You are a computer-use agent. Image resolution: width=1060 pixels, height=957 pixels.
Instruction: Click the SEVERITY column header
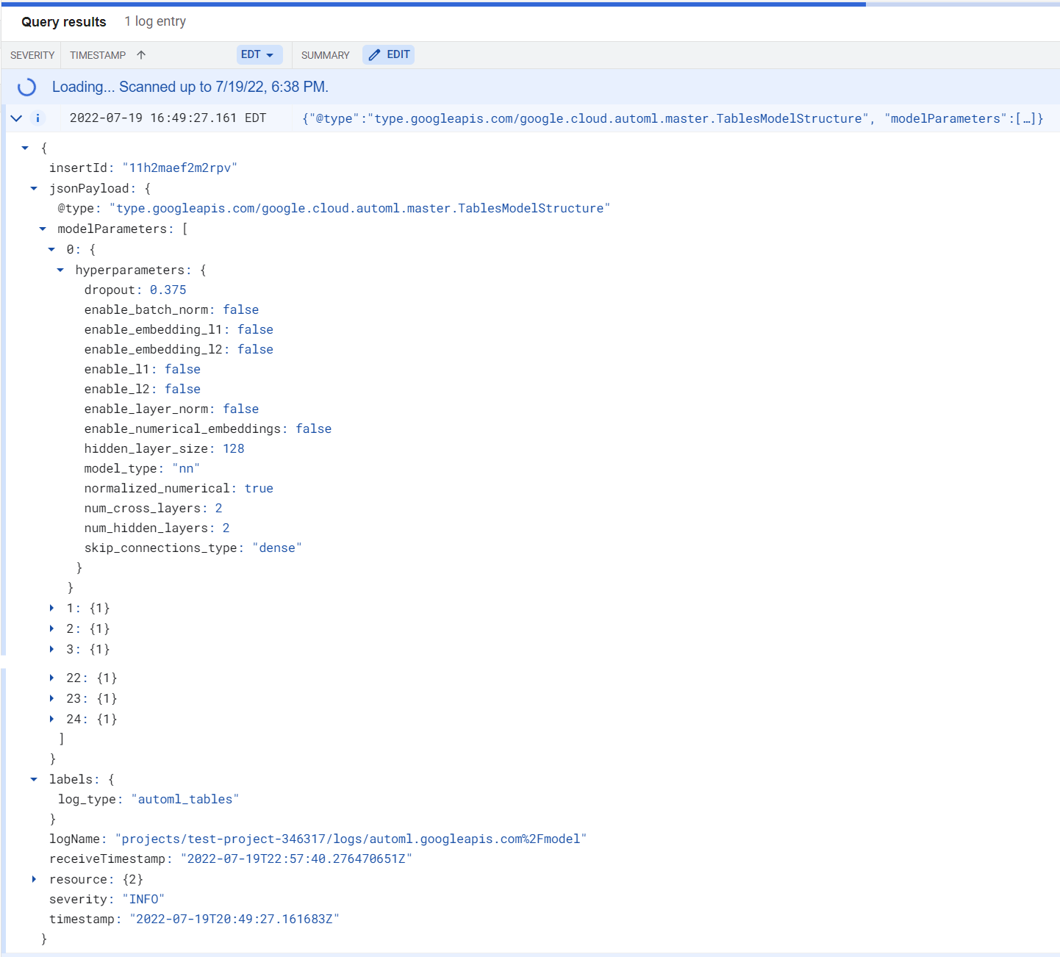click(x=32, y=54)
